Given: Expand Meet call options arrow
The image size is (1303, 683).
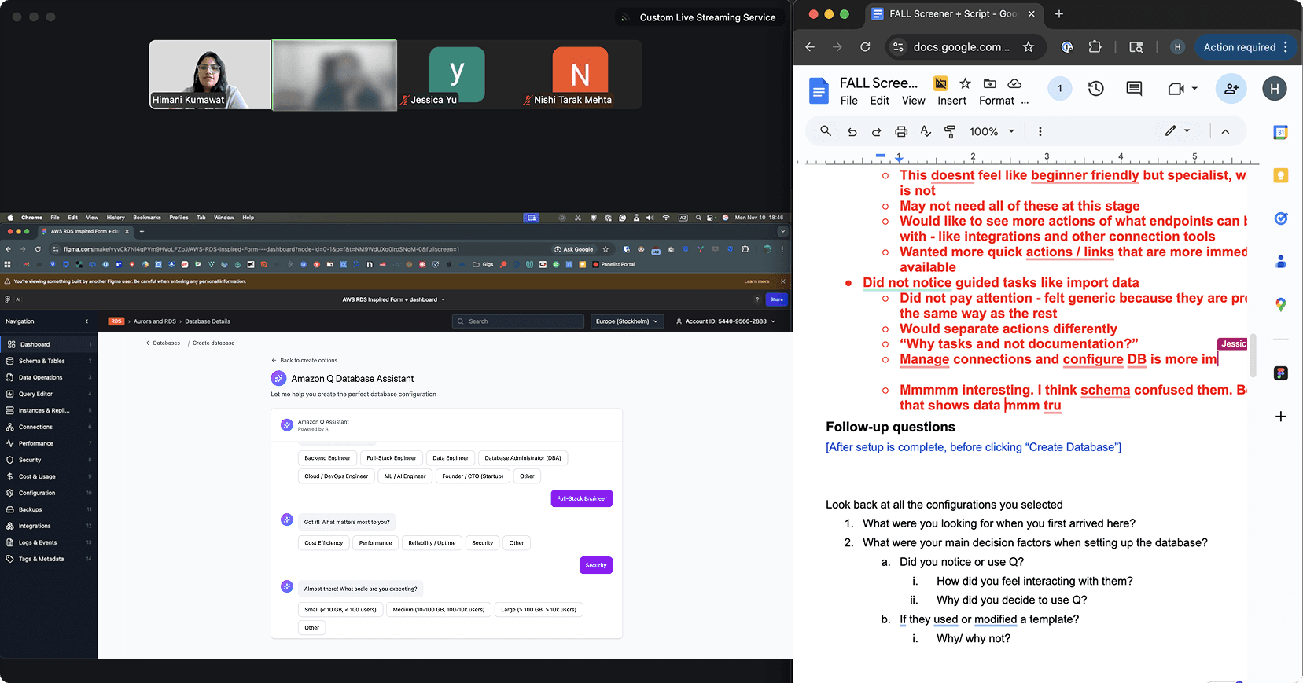Looking at the screenshot, I should tap(1194, 89).
